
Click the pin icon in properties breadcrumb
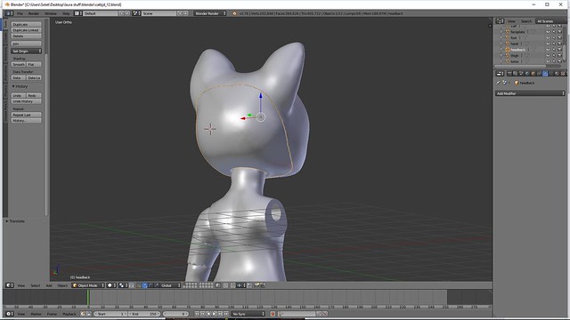pos(498,83)
